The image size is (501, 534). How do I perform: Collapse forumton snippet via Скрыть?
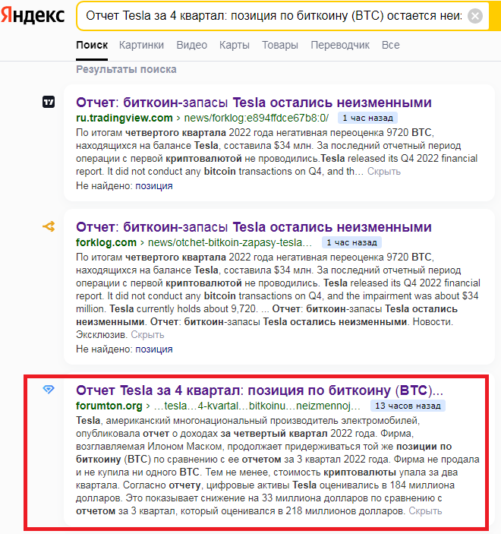[x=425, y=511]
